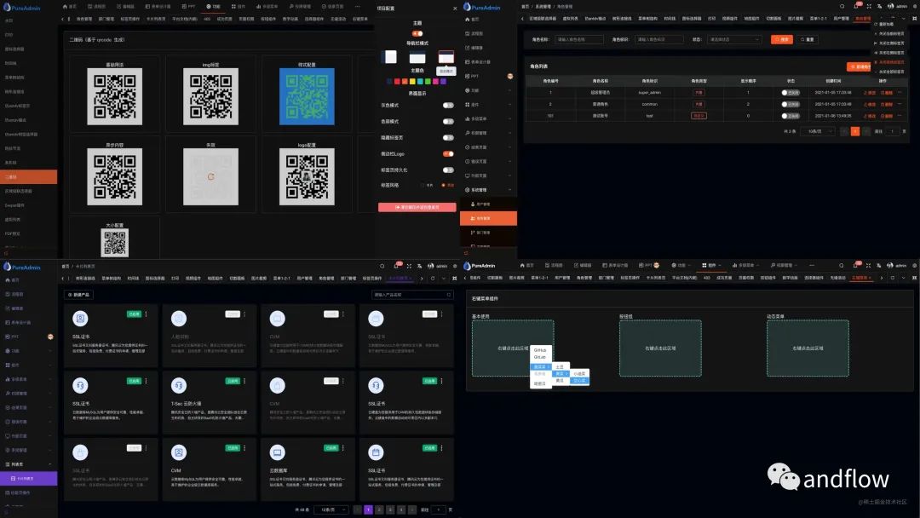The image size is (920, 518).
Task: Select the card tab style radio button
Action: (423, 186)
